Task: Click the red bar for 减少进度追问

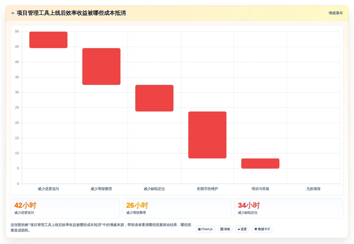Action: point(48,40)
